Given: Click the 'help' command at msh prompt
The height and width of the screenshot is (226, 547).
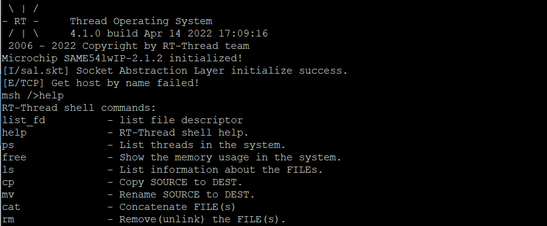Looking at the screenshot, I should pos(51,95).
